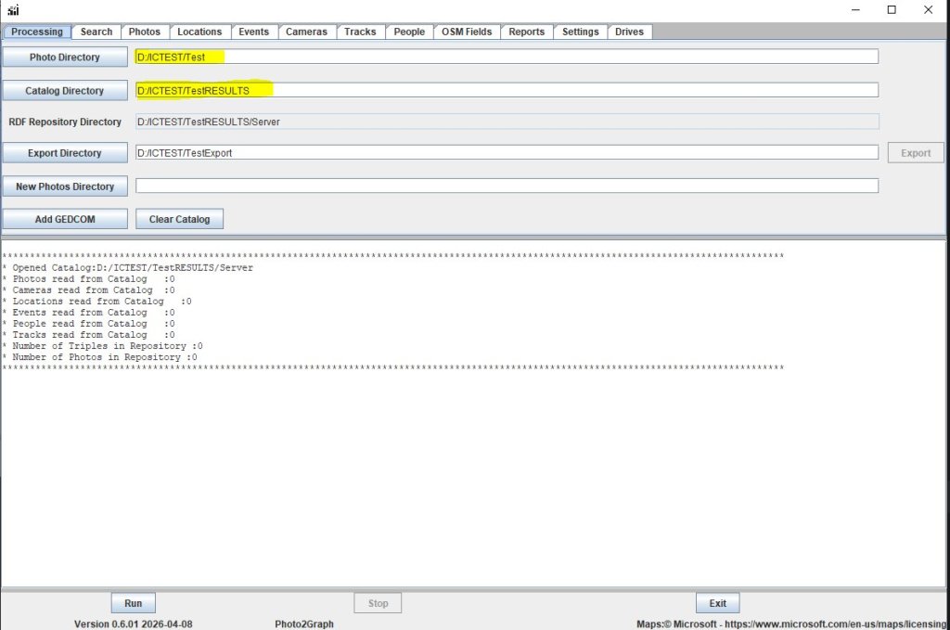Click the app icon in title bar

click(13, 10)
